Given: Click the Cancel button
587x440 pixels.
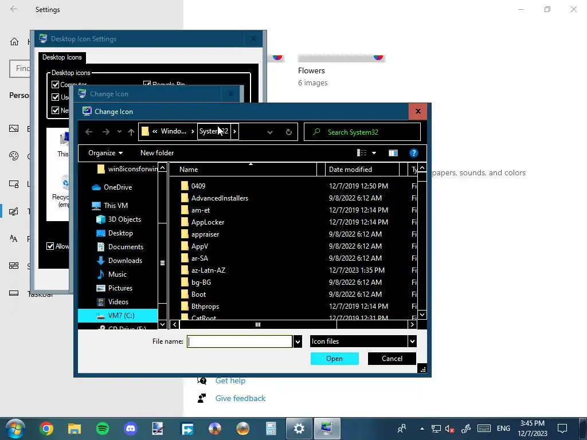Looking at the screenshot, I should 392,359.
